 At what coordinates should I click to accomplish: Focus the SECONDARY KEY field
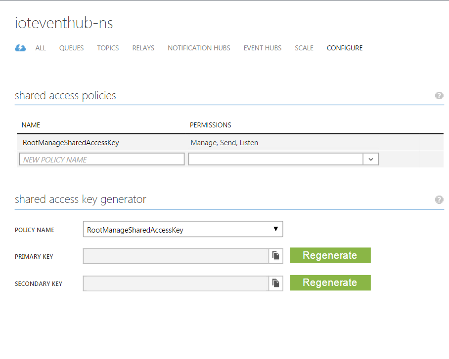(176, 283)
